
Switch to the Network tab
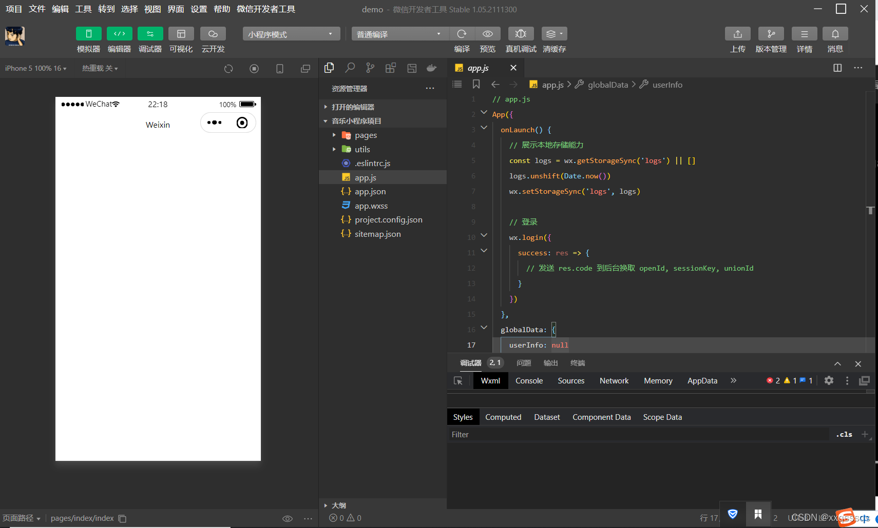(x=614, y=380)
